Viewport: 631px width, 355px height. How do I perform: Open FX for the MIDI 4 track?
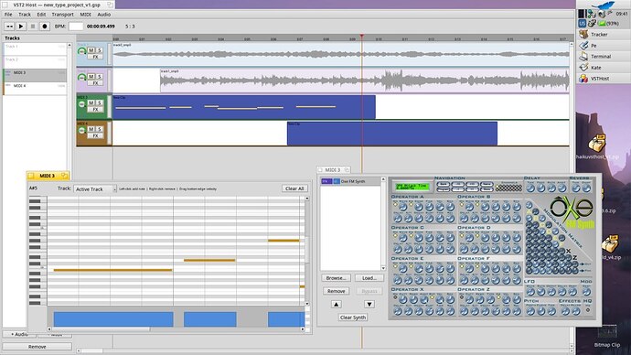(x=95, y=135)
